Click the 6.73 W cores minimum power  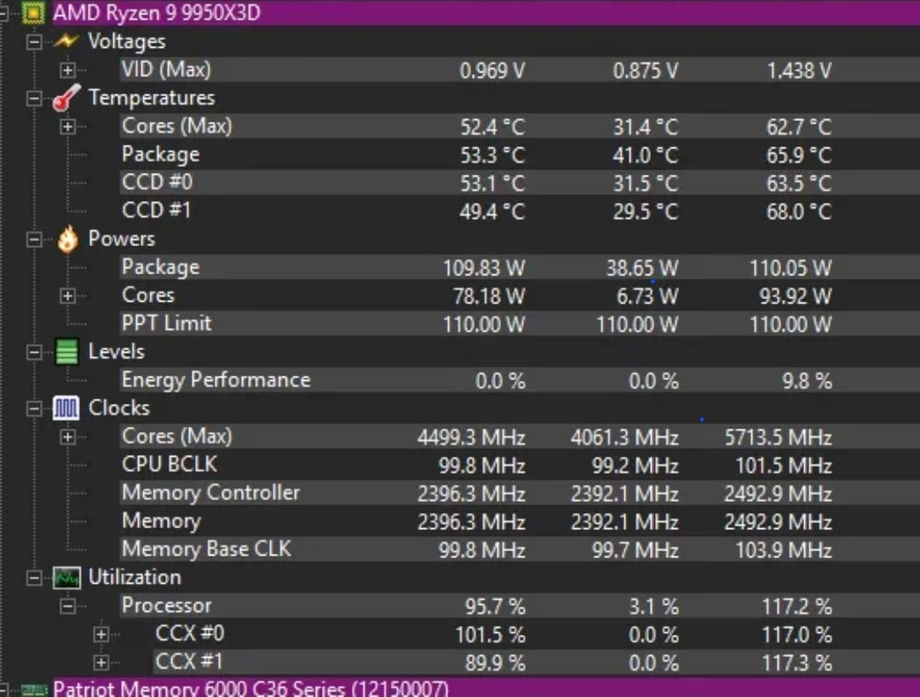coord(647,297)
